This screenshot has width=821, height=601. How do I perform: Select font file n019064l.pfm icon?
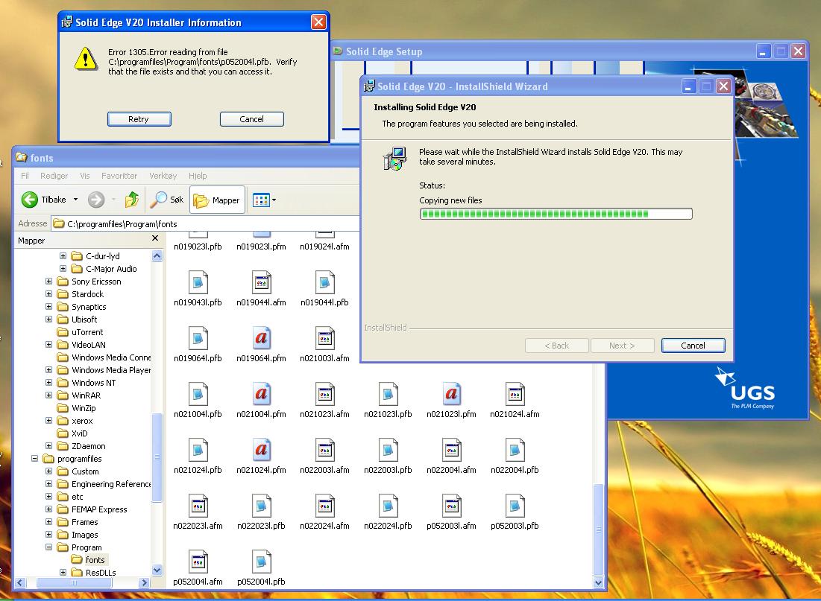(261, 338)
